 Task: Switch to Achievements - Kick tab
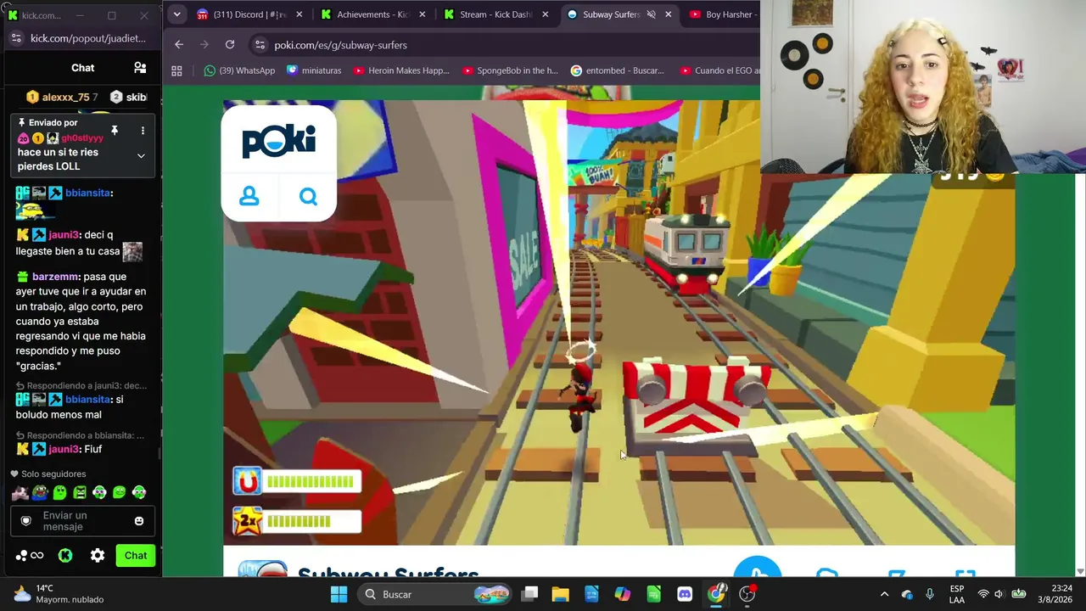pyautogui.click(x=373, y=14)
